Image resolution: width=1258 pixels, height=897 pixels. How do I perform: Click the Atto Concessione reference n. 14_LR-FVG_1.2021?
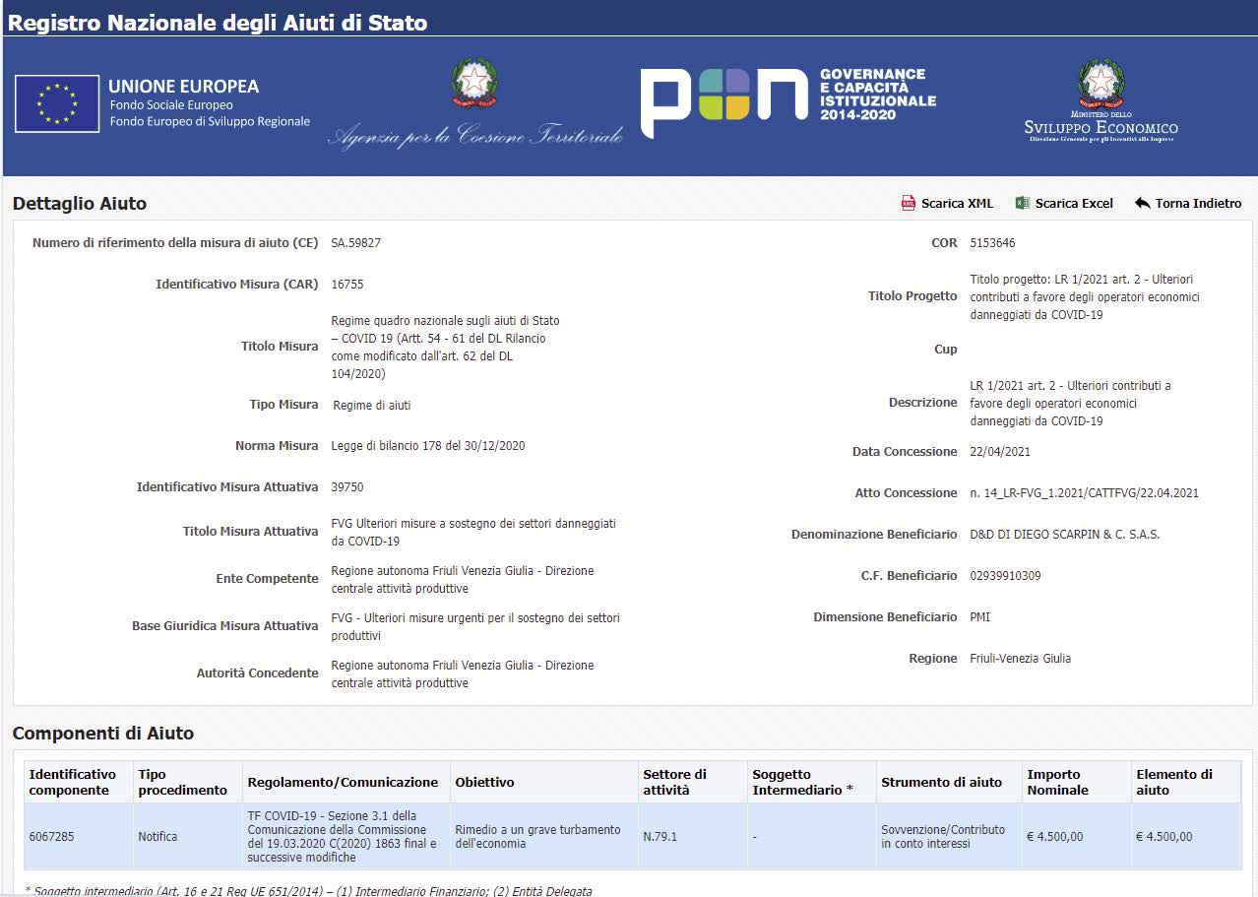(1084, 493)
